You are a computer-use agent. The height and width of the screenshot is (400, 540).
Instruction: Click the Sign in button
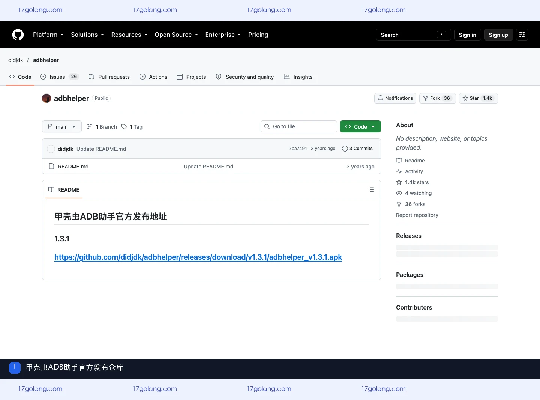(467, 35)
